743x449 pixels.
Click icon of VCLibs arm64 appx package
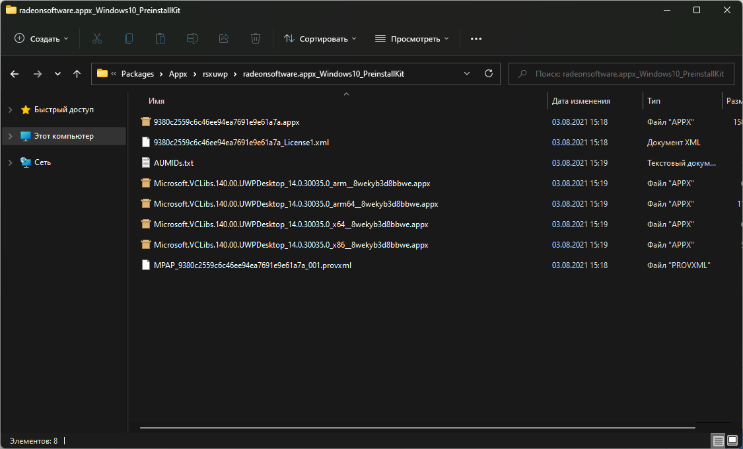(146, 203)
